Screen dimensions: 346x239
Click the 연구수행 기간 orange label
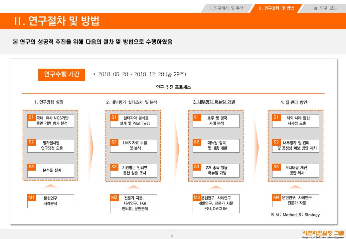click(62, 75)
